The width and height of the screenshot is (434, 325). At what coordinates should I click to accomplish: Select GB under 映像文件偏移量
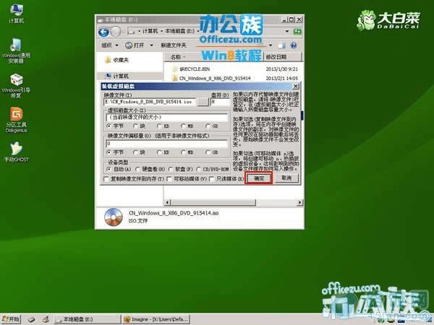212,152
